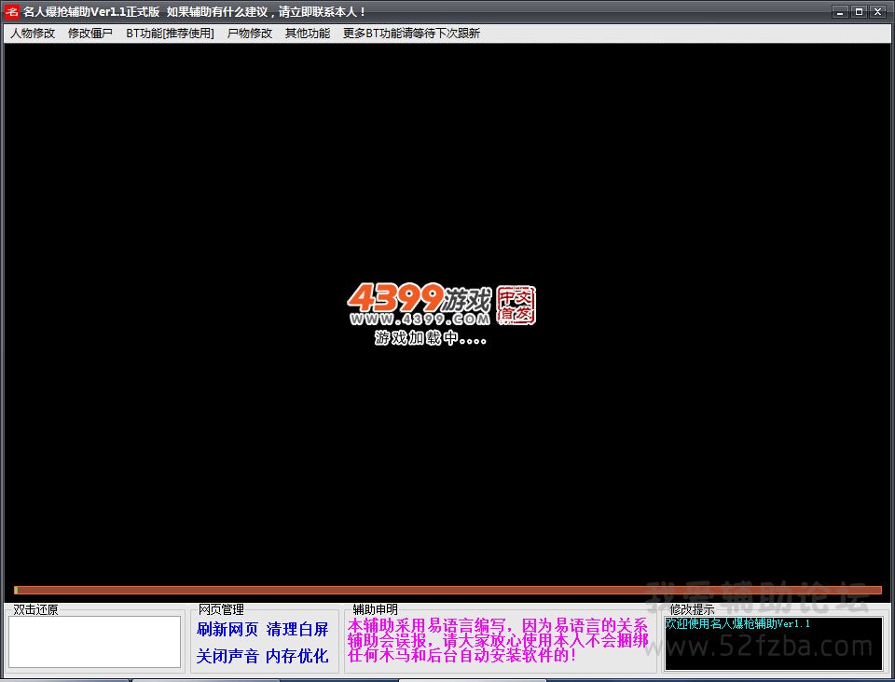
Task: Click the red 名 app icon in title bar
Action: point(11,11)
